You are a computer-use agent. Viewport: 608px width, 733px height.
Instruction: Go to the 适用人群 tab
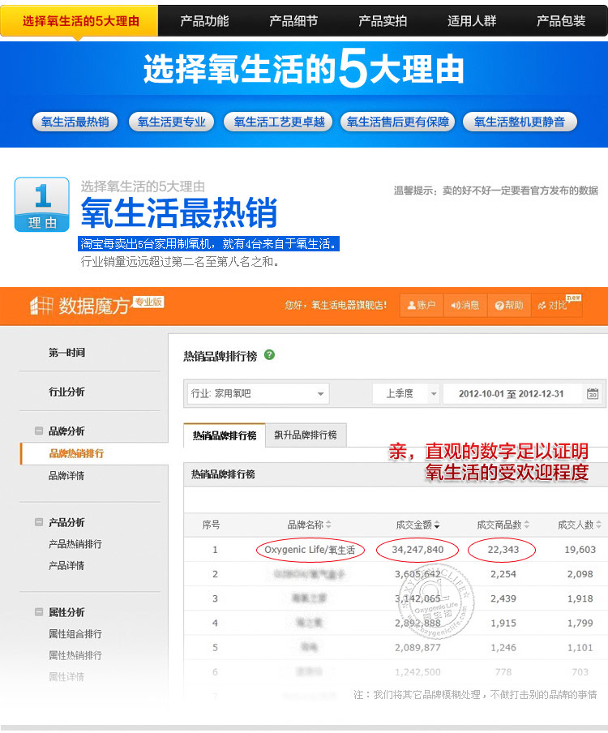pos(472,21)
